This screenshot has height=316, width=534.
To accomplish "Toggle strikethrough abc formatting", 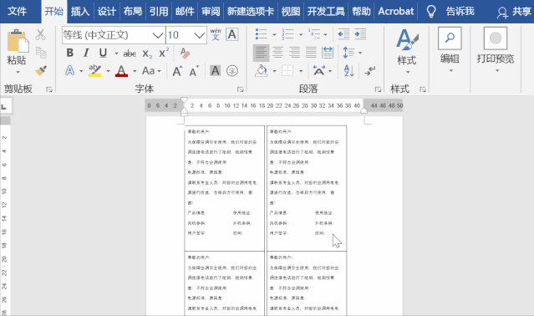I will click(x=130, y=54).
